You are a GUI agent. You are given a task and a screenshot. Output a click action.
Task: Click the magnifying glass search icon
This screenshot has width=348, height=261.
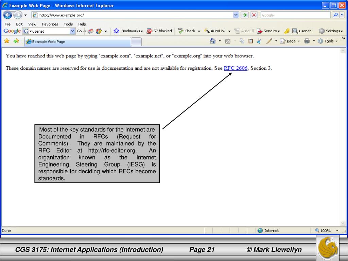coord(335,15)
